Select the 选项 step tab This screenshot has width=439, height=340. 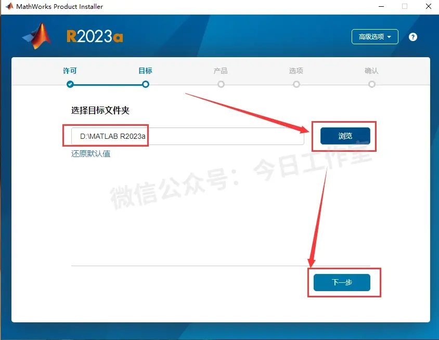click(x=296, y=71)
